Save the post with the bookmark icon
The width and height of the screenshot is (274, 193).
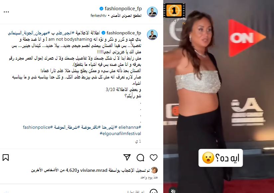tap(6, 158)
